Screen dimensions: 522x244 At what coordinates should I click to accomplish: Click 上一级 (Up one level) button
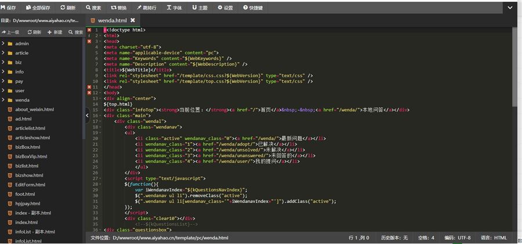point(10,32)
